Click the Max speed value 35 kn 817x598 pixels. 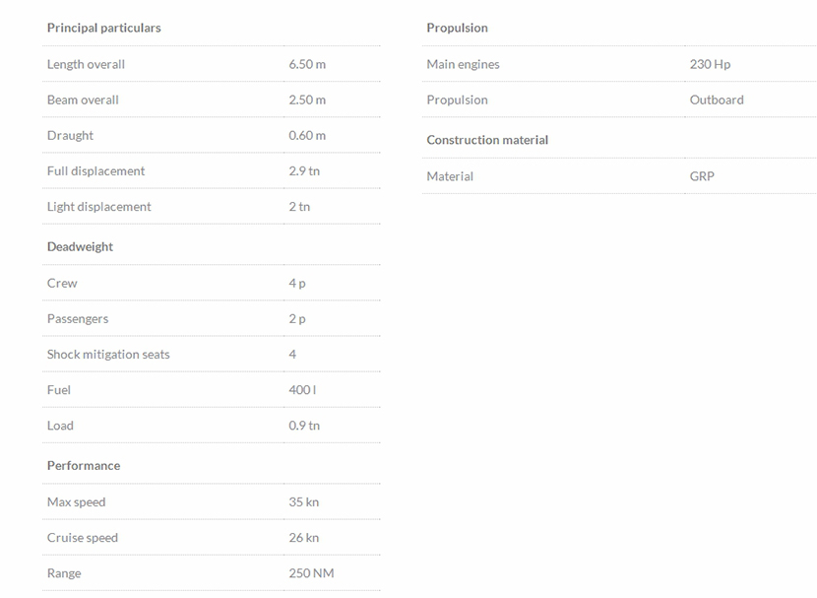[303, 501]
